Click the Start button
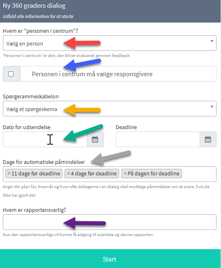The image size is (221, 268). [110, 259]
